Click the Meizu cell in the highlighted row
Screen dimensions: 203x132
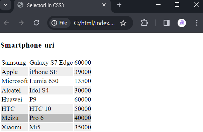tap(14, 118)
